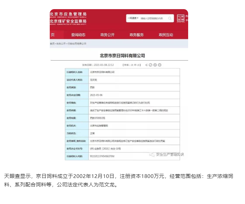Set font size to 大
The width and height of the screenshot is (245, 204).
[x=132, y=65]
